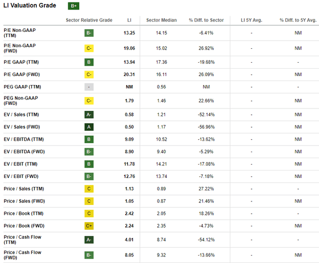This screenshot has height=263, width=319.
Task: Click the C+ grade badge for Price / Book (FWD)
Action: 89,226
